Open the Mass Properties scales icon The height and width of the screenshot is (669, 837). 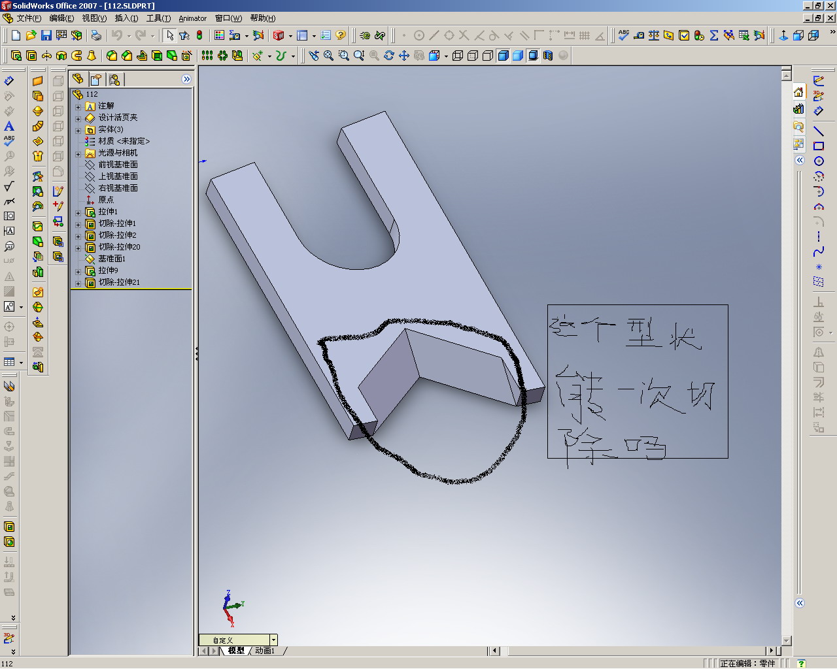tap(654, 35)
